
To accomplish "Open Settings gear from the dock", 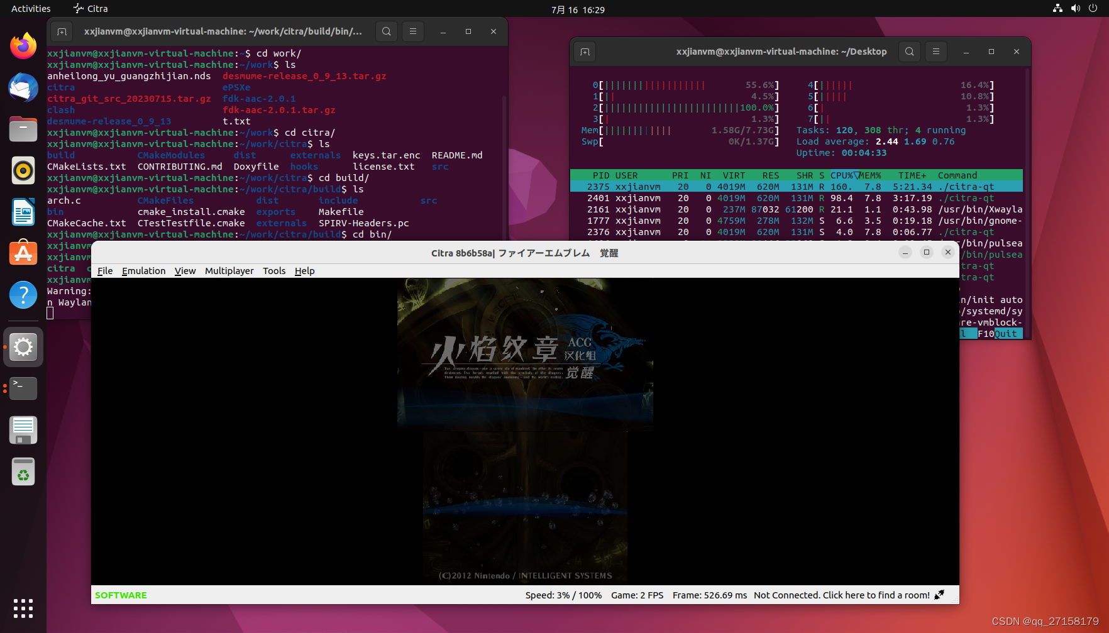I will coord(23,347).
